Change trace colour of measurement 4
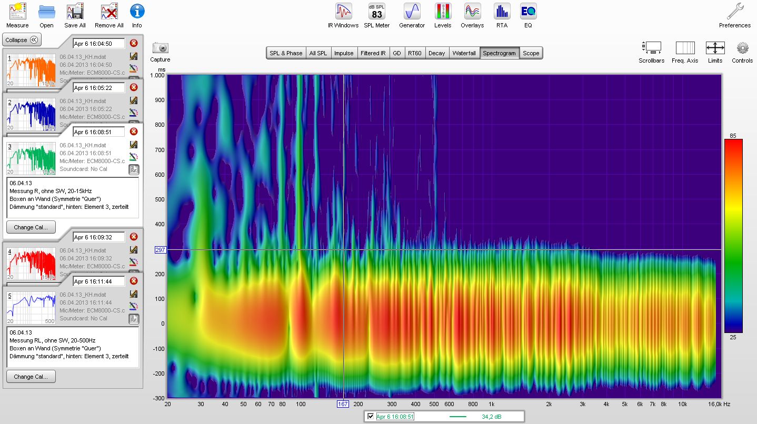757x424 pixels. [x=134, y=261]
